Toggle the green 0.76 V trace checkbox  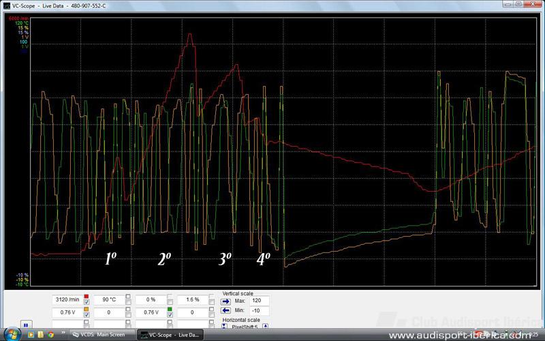[170, 314]
